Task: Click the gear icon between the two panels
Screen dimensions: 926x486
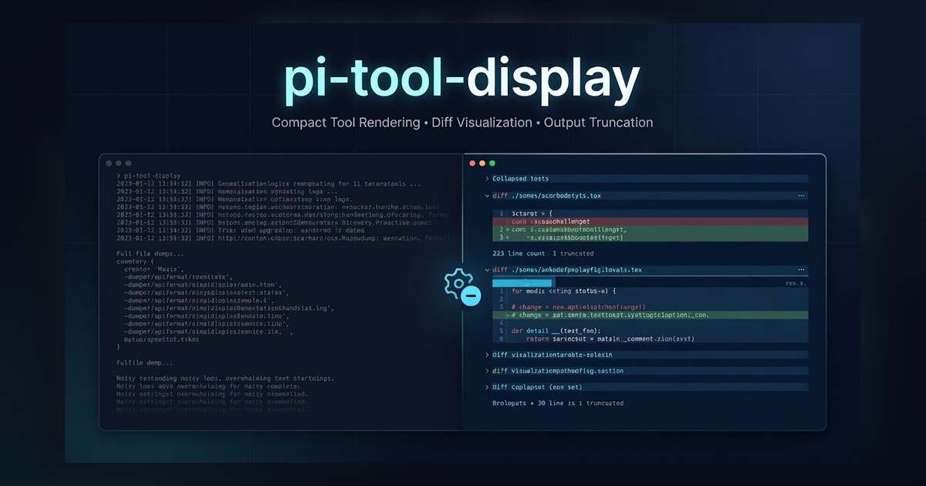Action: (x=458, y=285)
